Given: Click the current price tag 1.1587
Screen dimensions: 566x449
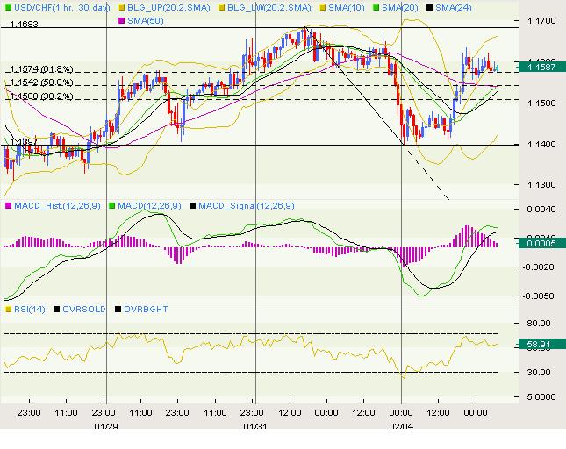Looking at the screenshot, I should tap(541, 67).
